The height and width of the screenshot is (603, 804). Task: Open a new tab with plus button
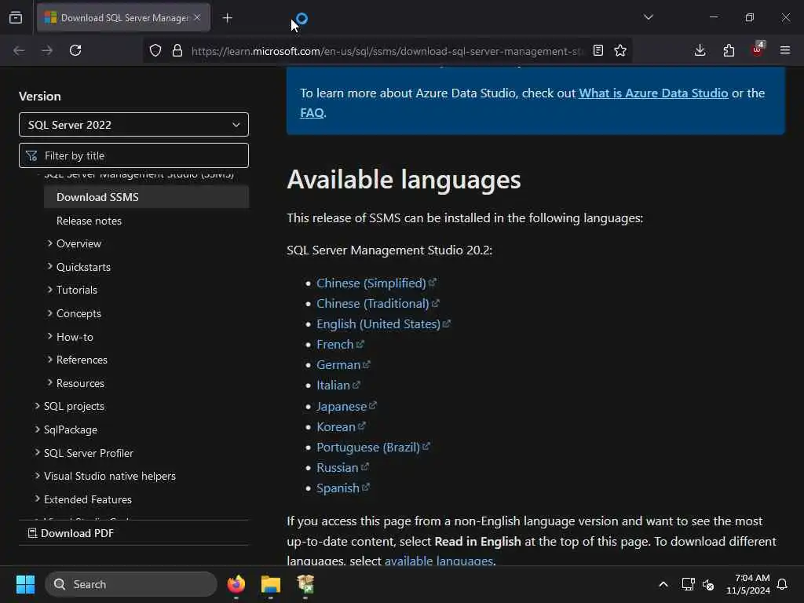coord(227,18)
